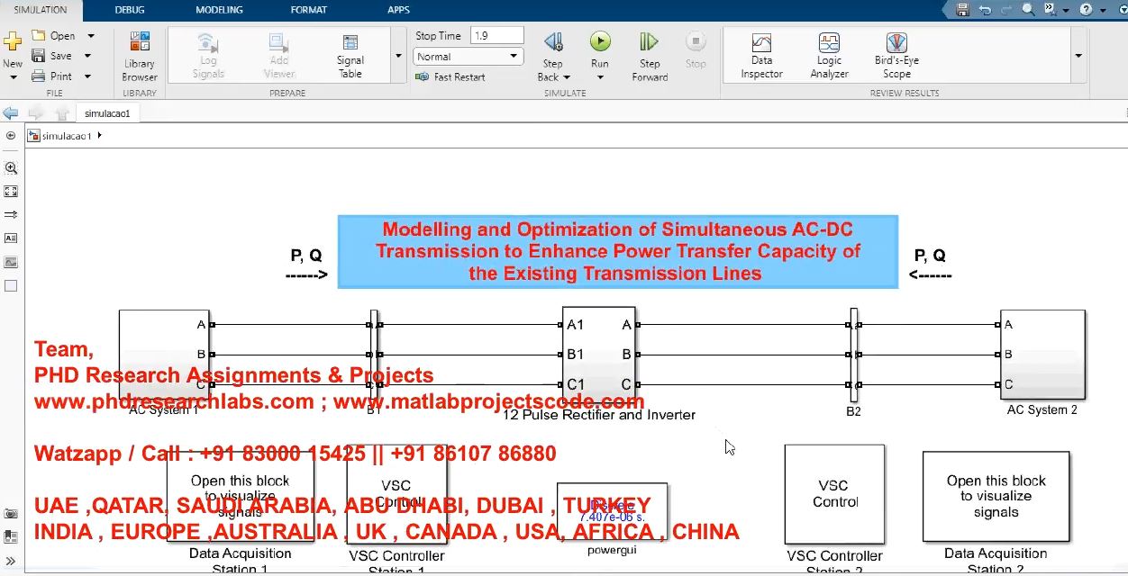Viewport: 1128px width, 576px height.
Task: Open the simulation mode Normal dropdown
Action: [468, 56]
